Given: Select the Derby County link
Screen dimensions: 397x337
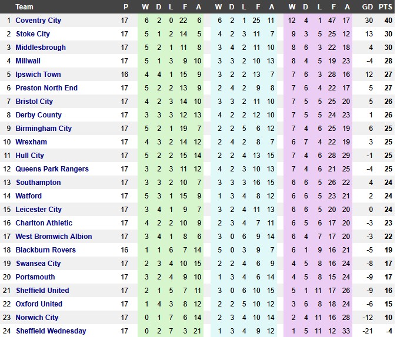Looking at the screenshot, I should click(39, 115).
